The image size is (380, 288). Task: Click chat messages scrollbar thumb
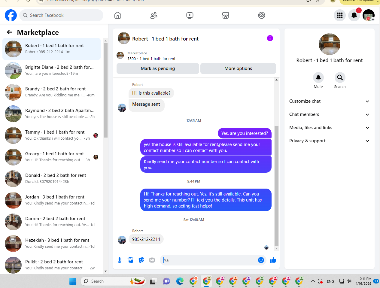(x=276, y=186)
